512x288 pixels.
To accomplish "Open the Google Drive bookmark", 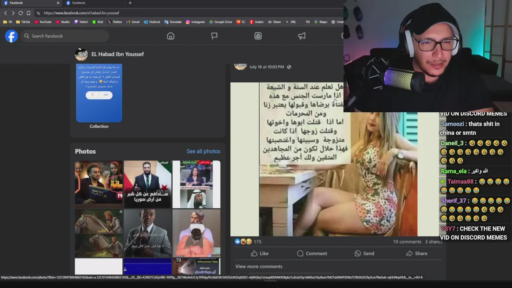I will click(x=220, y=22).
